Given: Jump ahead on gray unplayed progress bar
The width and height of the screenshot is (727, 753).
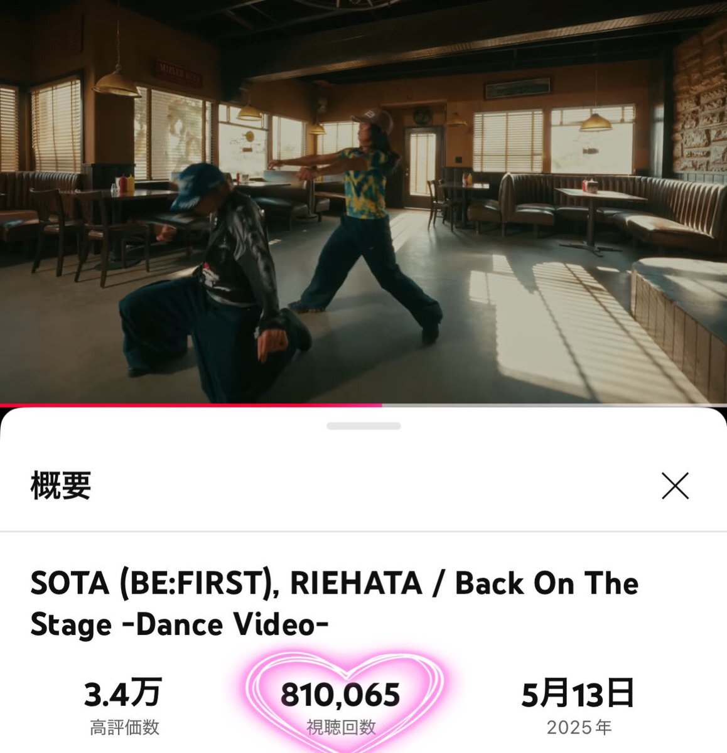Looking at the screenshot, I should click(554, 405).
